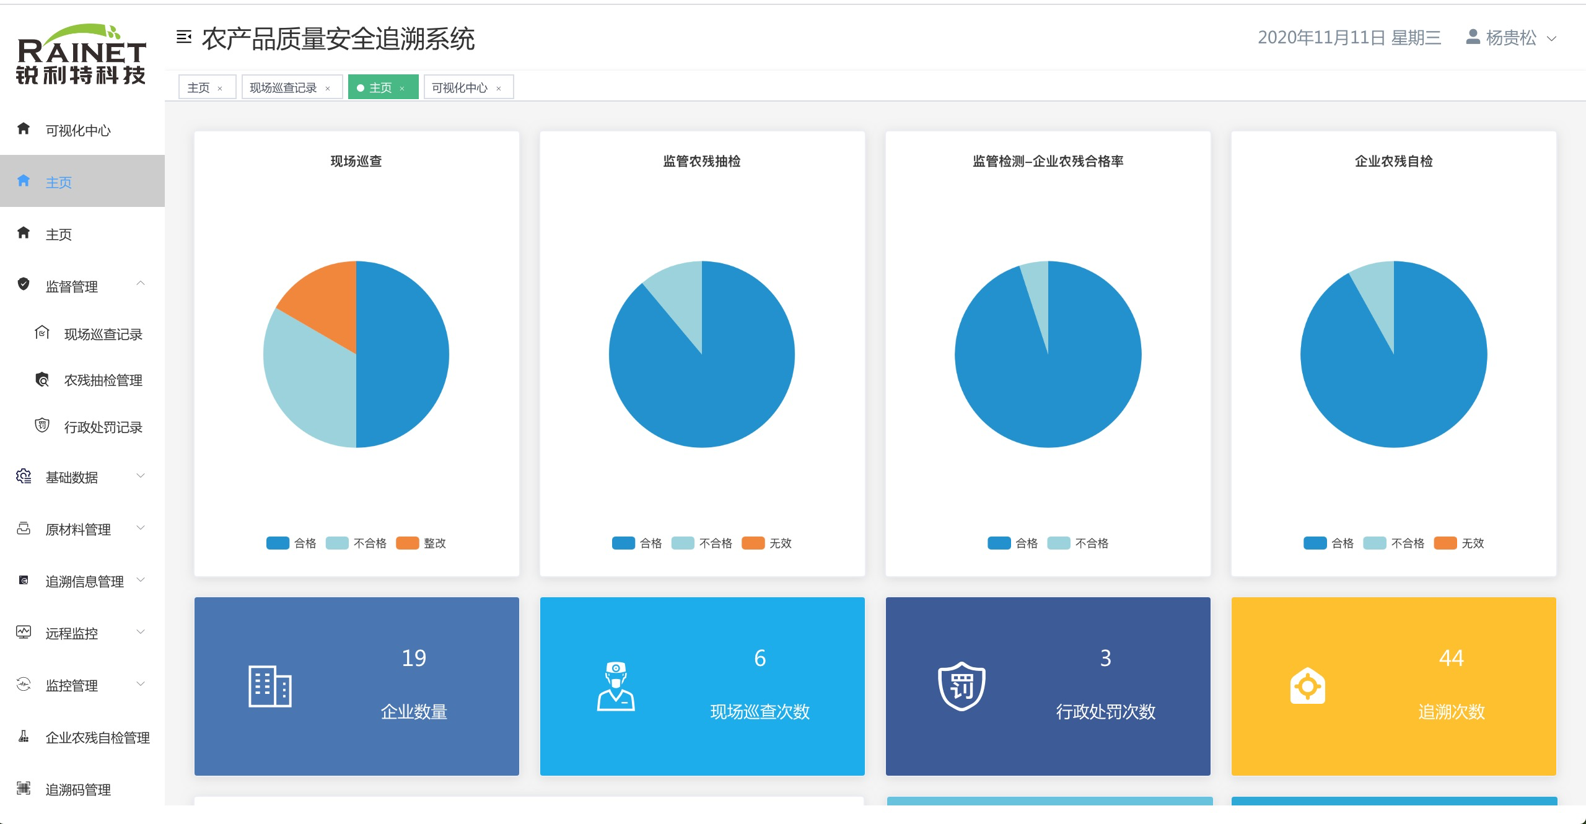Click the blue home icon of highlighted 主页
The height and width of the screenshot is (824, 1586).
coord(24,181)
